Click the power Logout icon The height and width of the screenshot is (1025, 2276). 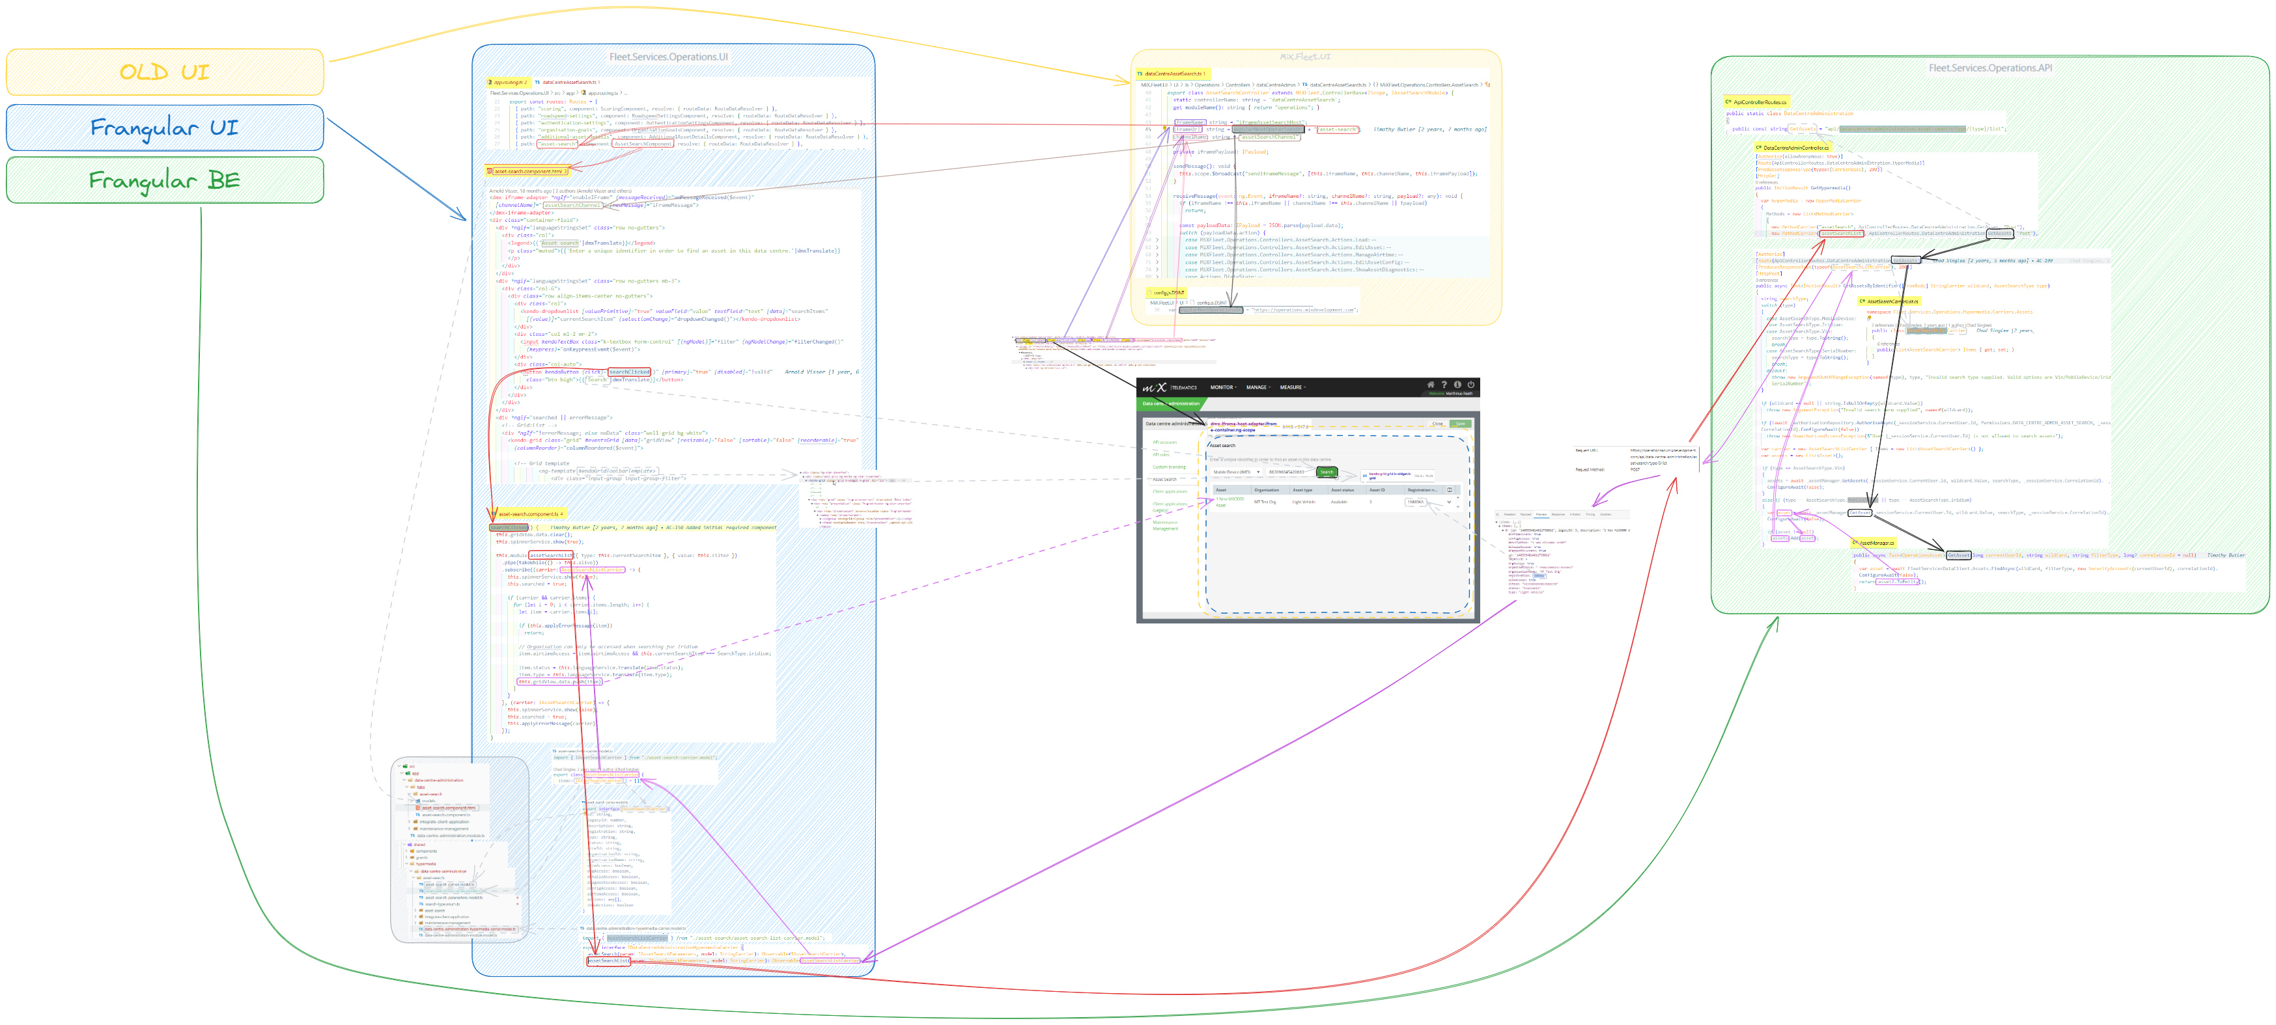click(1471, 385)
